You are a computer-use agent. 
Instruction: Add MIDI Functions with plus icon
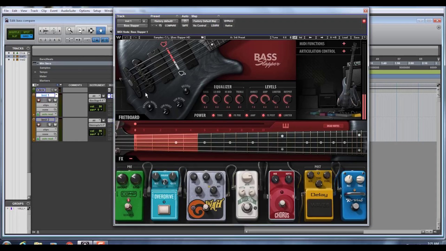(344, 44)
